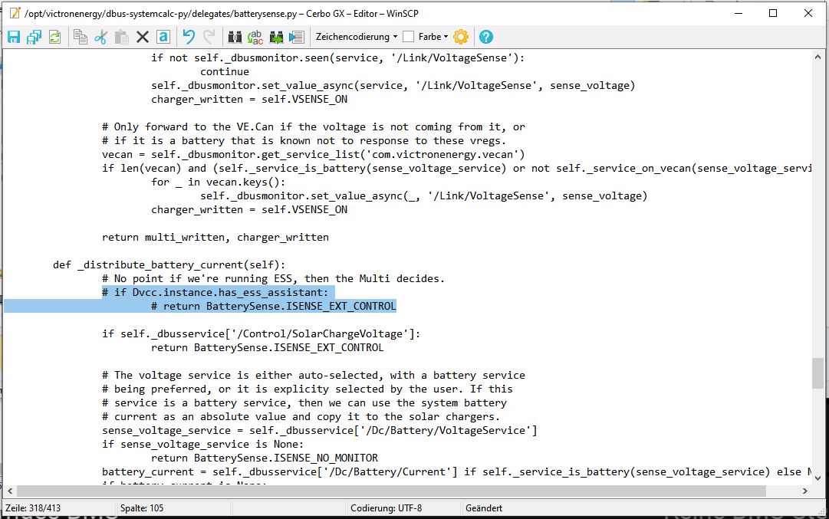829x519 pixels.
Task: Click the Save file icon
Action: [x=14, y=37]
